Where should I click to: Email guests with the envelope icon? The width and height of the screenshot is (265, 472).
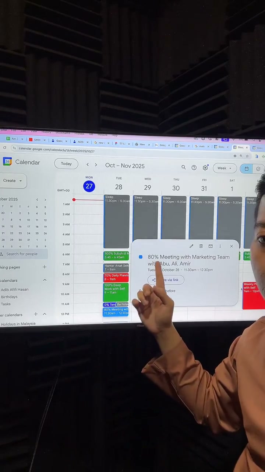click(x=211, y=246)
